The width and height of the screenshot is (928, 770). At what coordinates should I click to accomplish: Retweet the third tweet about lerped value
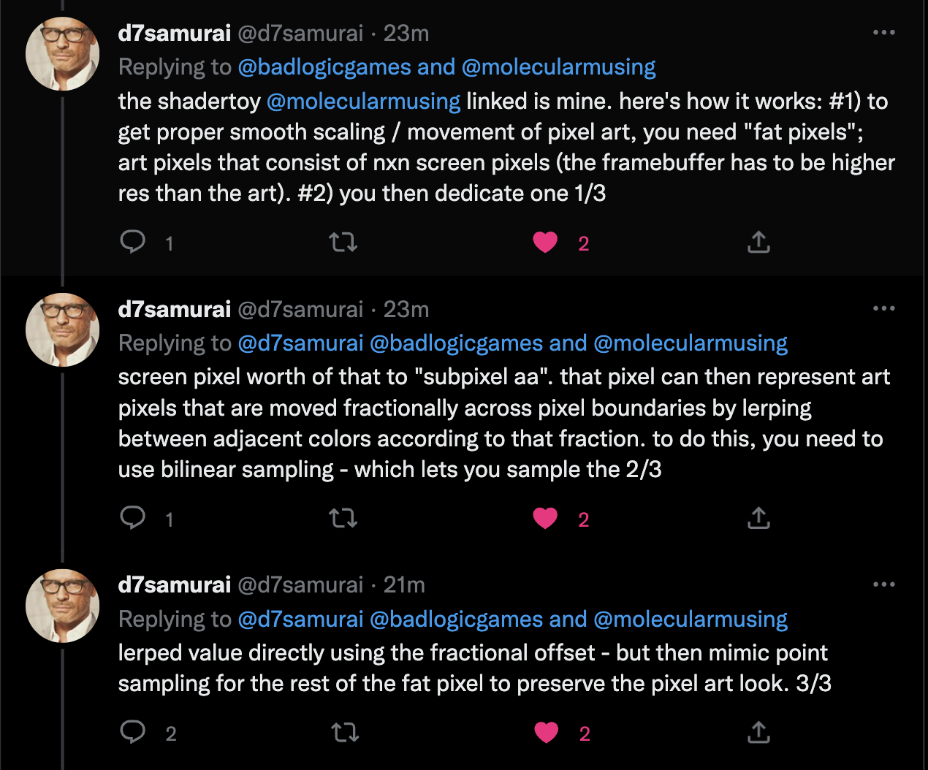[x=344, y=732]
